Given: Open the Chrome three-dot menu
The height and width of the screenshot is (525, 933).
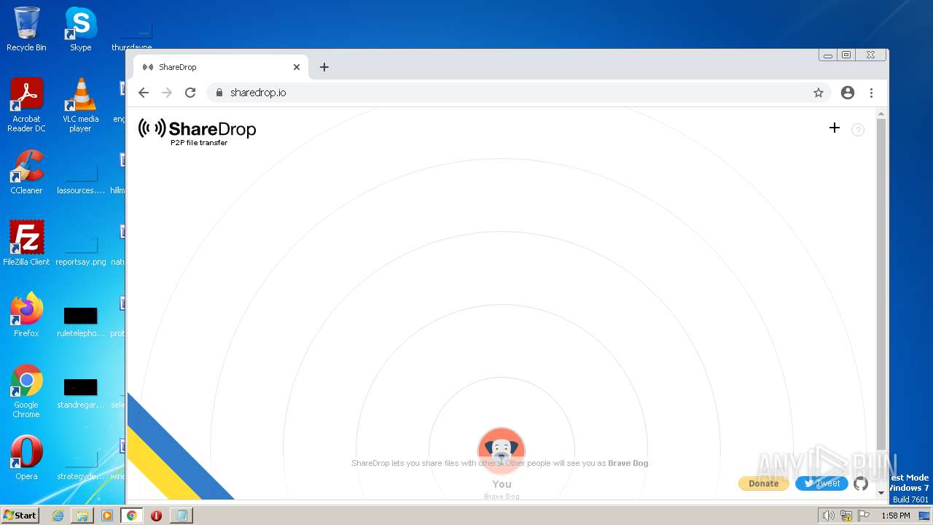Looking at the screenshot, I should coord(871,93).
